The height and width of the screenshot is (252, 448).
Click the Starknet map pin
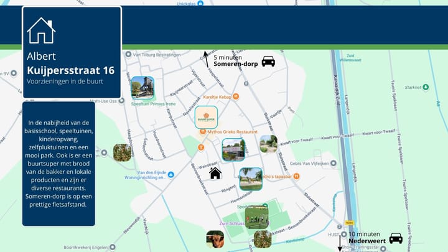click(x=426, y=88)
